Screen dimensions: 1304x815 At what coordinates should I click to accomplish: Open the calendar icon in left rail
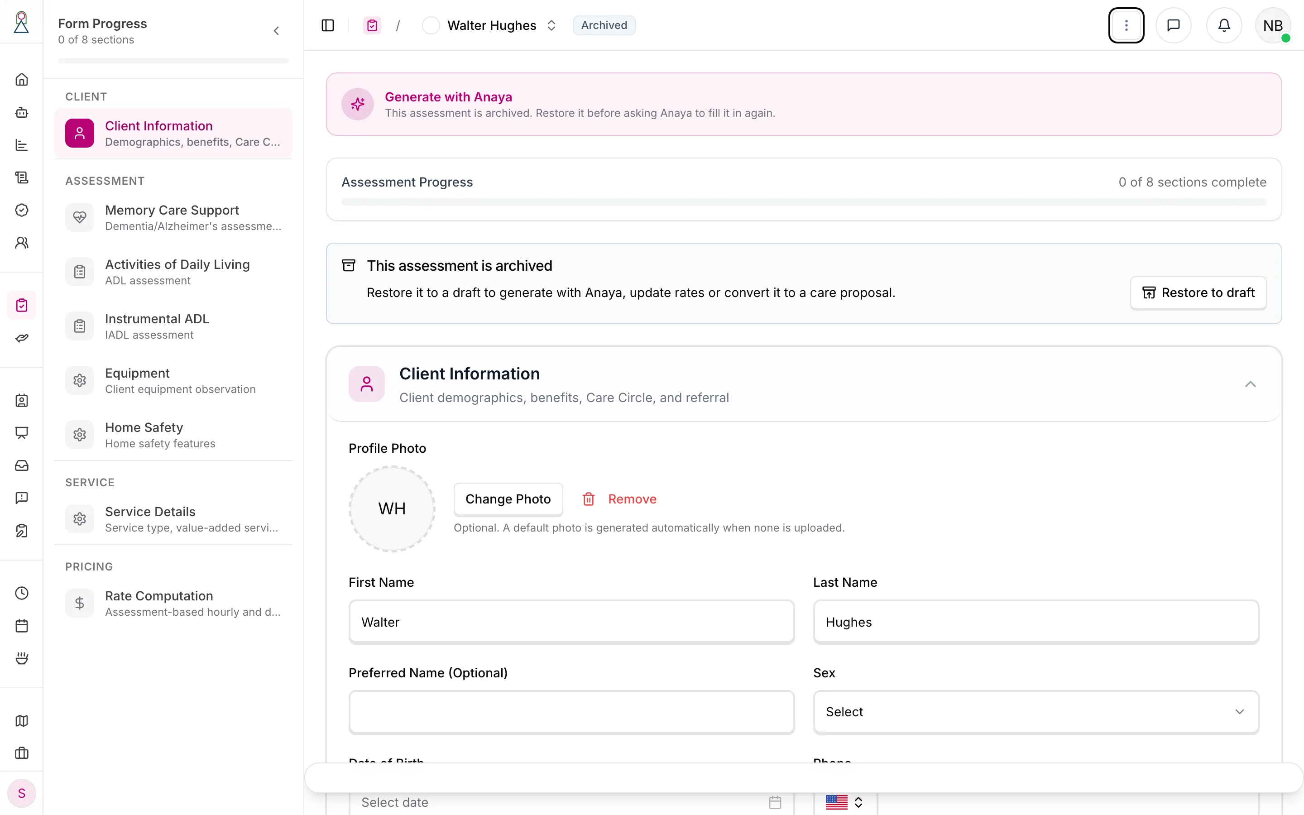point(22,626)
